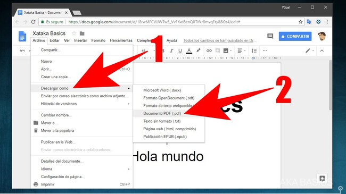346x194 pixels.
Task: Open the text color picker
Action: (x=189, y=50)
